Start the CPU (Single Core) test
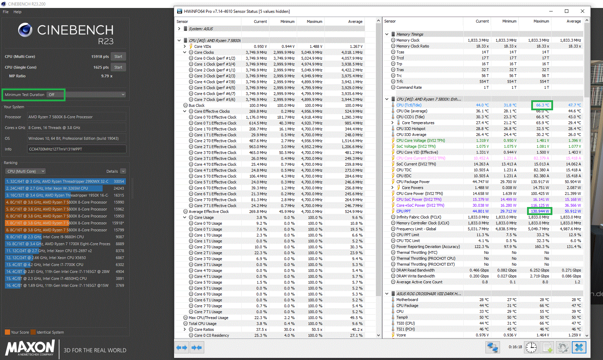Viewport: 603px width, 360px height. tap(118, 67)
